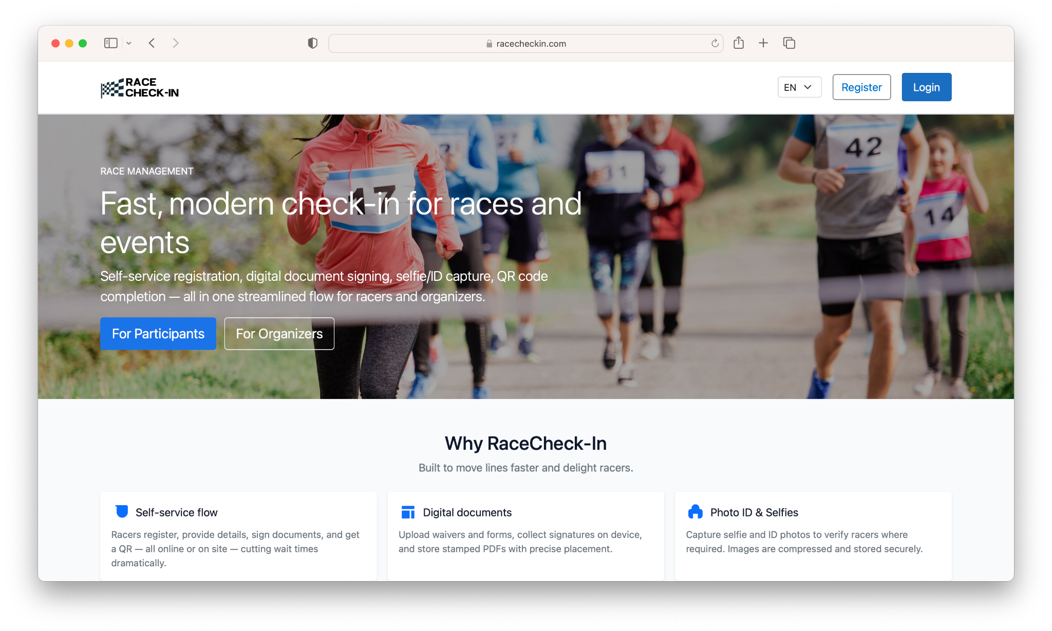The image size is (1052, 631).
Task: Click the blue Login button
Action: (926, 87)
